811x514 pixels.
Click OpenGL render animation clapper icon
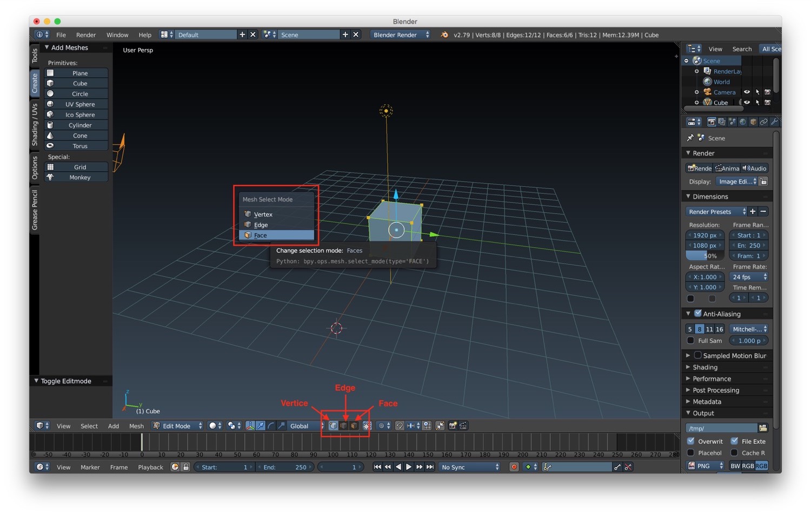coord(463,425)
